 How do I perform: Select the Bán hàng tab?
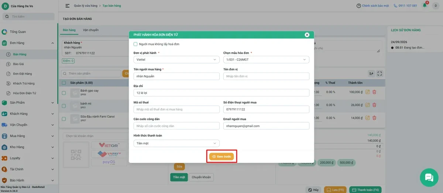point(69,30)
